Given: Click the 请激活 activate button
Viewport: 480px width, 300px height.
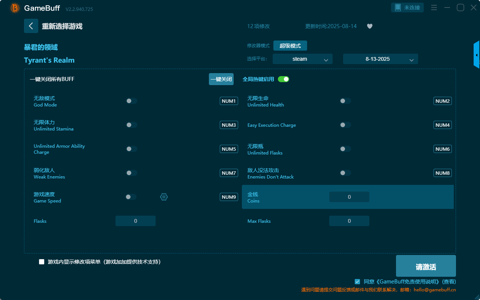Looking at the screenshot, I should (x=426, y=266).
